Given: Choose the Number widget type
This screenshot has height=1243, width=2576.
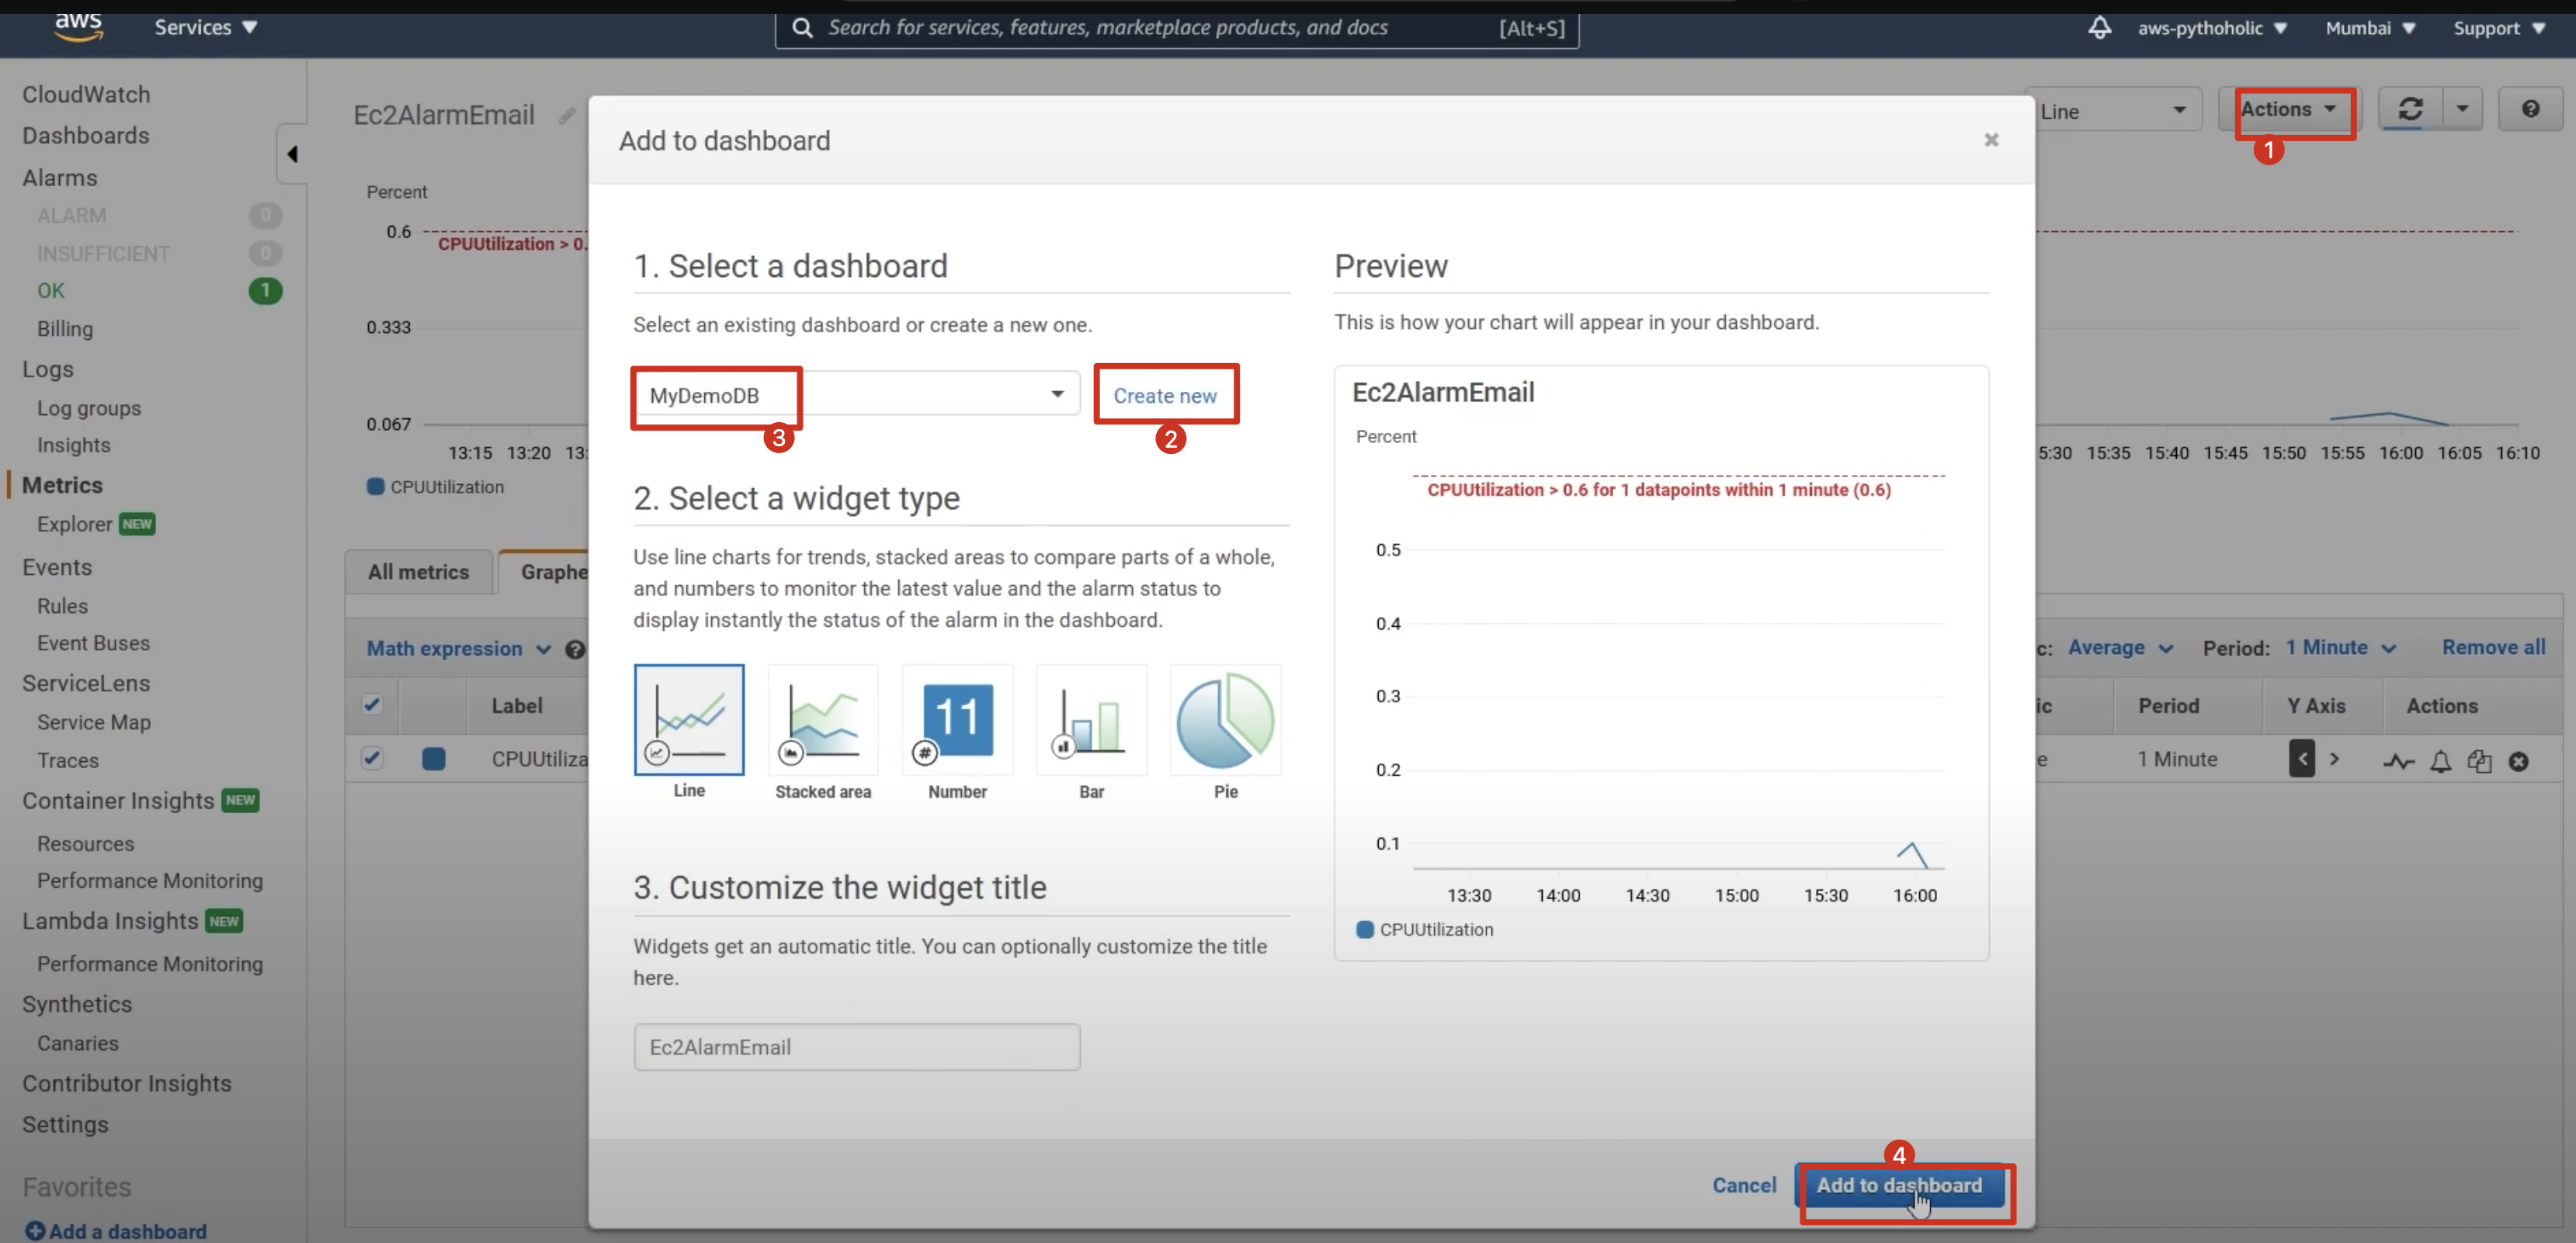Looking at the screenshot, I should [x=957, y=719].
